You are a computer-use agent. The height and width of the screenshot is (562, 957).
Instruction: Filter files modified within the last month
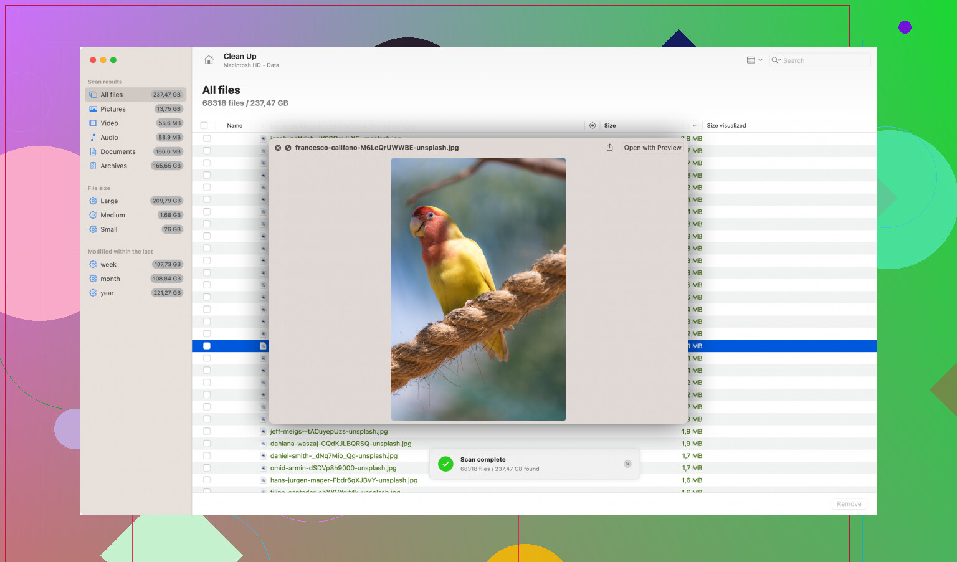click(x=110, y=279)
